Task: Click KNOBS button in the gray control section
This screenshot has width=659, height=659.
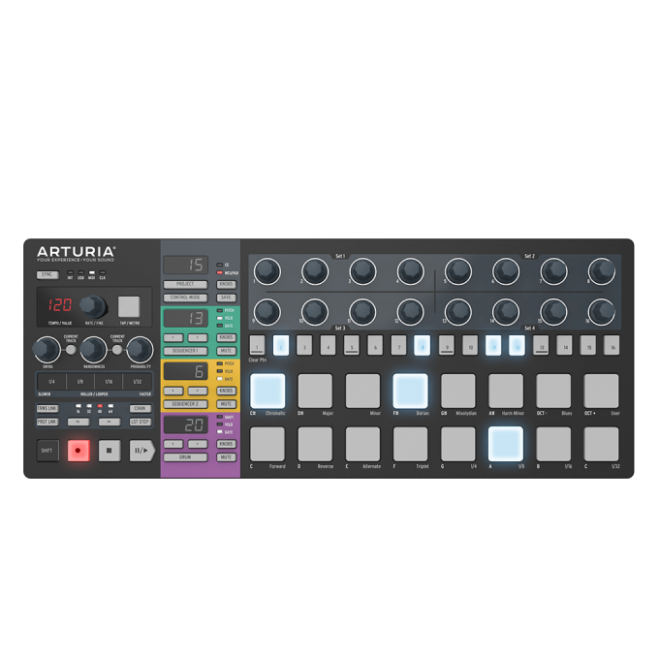Action: tap(226, 285)
